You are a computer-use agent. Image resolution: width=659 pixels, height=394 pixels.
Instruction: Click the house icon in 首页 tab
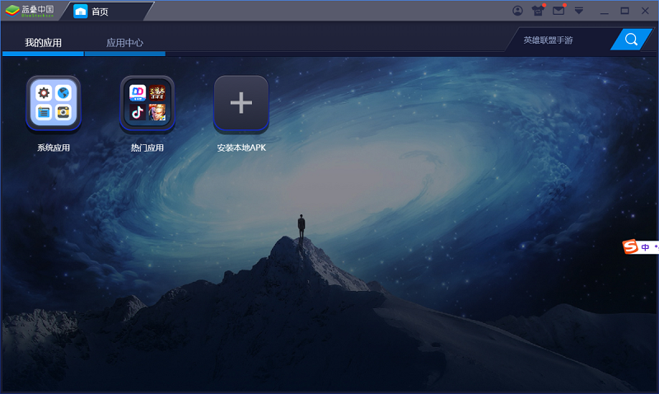tap(80, 12)
